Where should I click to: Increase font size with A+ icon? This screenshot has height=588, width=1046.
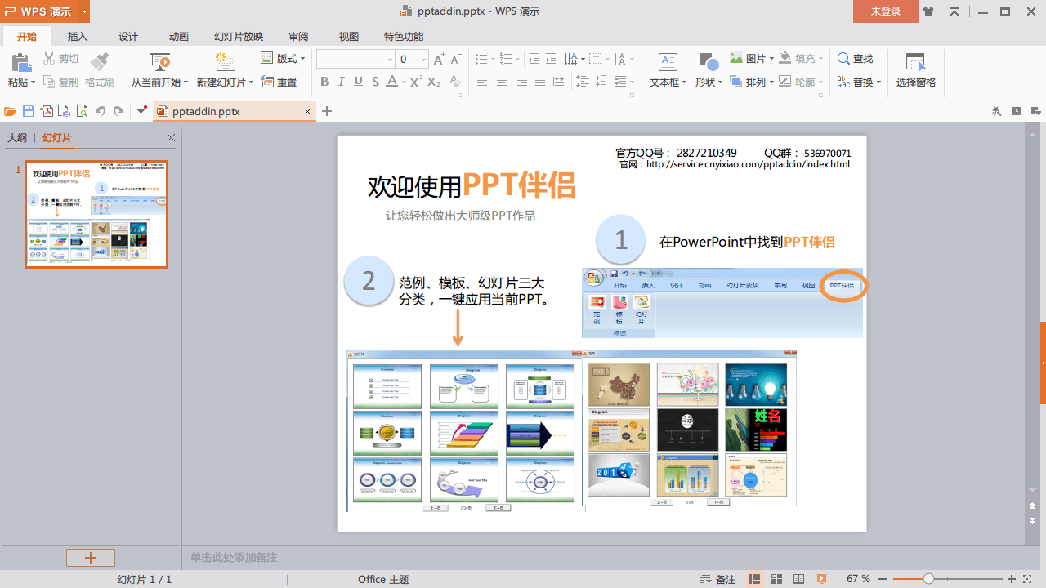tap(440, 60)
